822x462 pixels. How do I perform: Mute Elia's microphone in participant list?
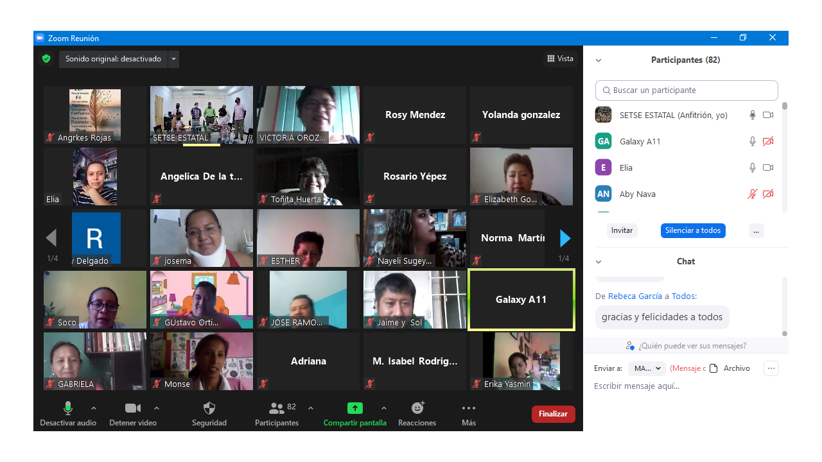coord(753,167)
